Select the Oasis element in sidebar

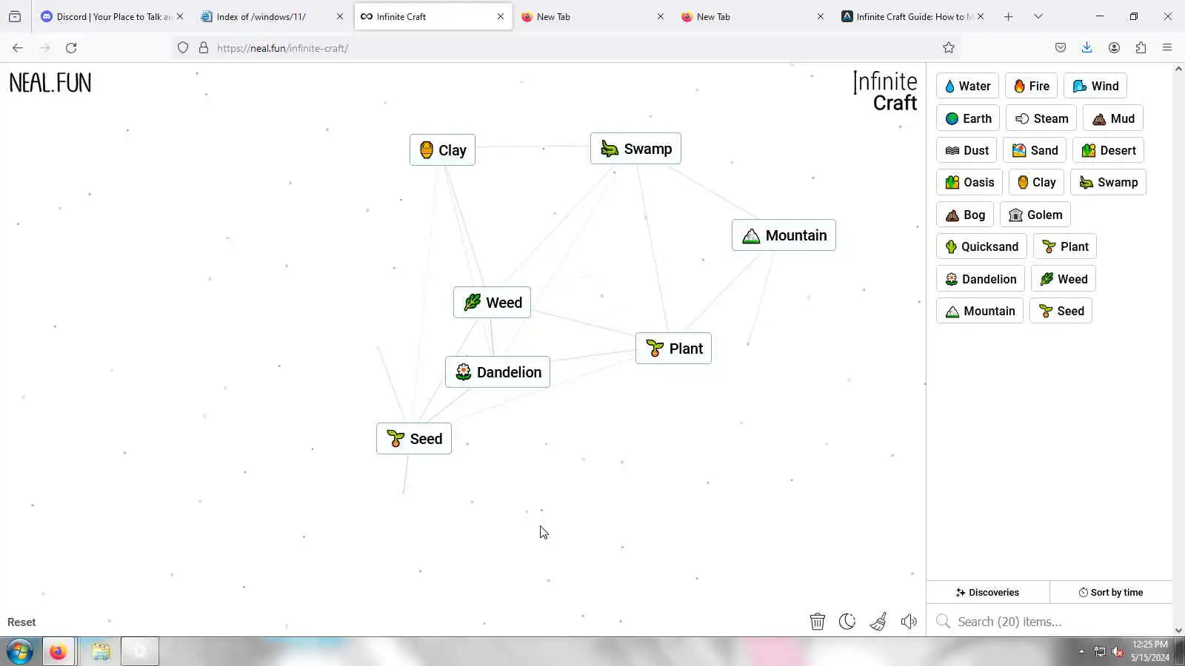point(969,182)
